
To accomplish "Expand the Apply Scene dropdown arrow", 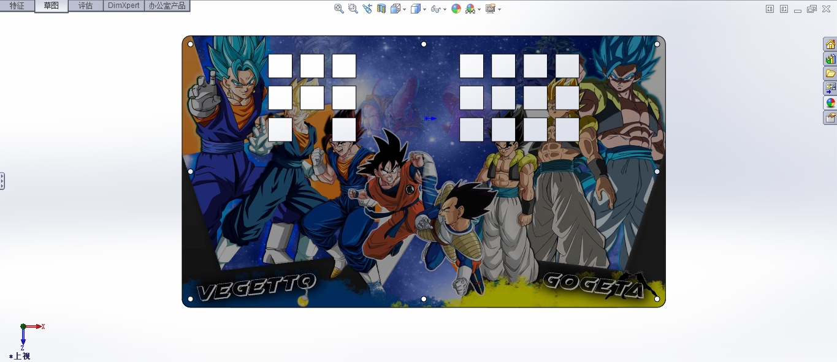I will 479,9.
